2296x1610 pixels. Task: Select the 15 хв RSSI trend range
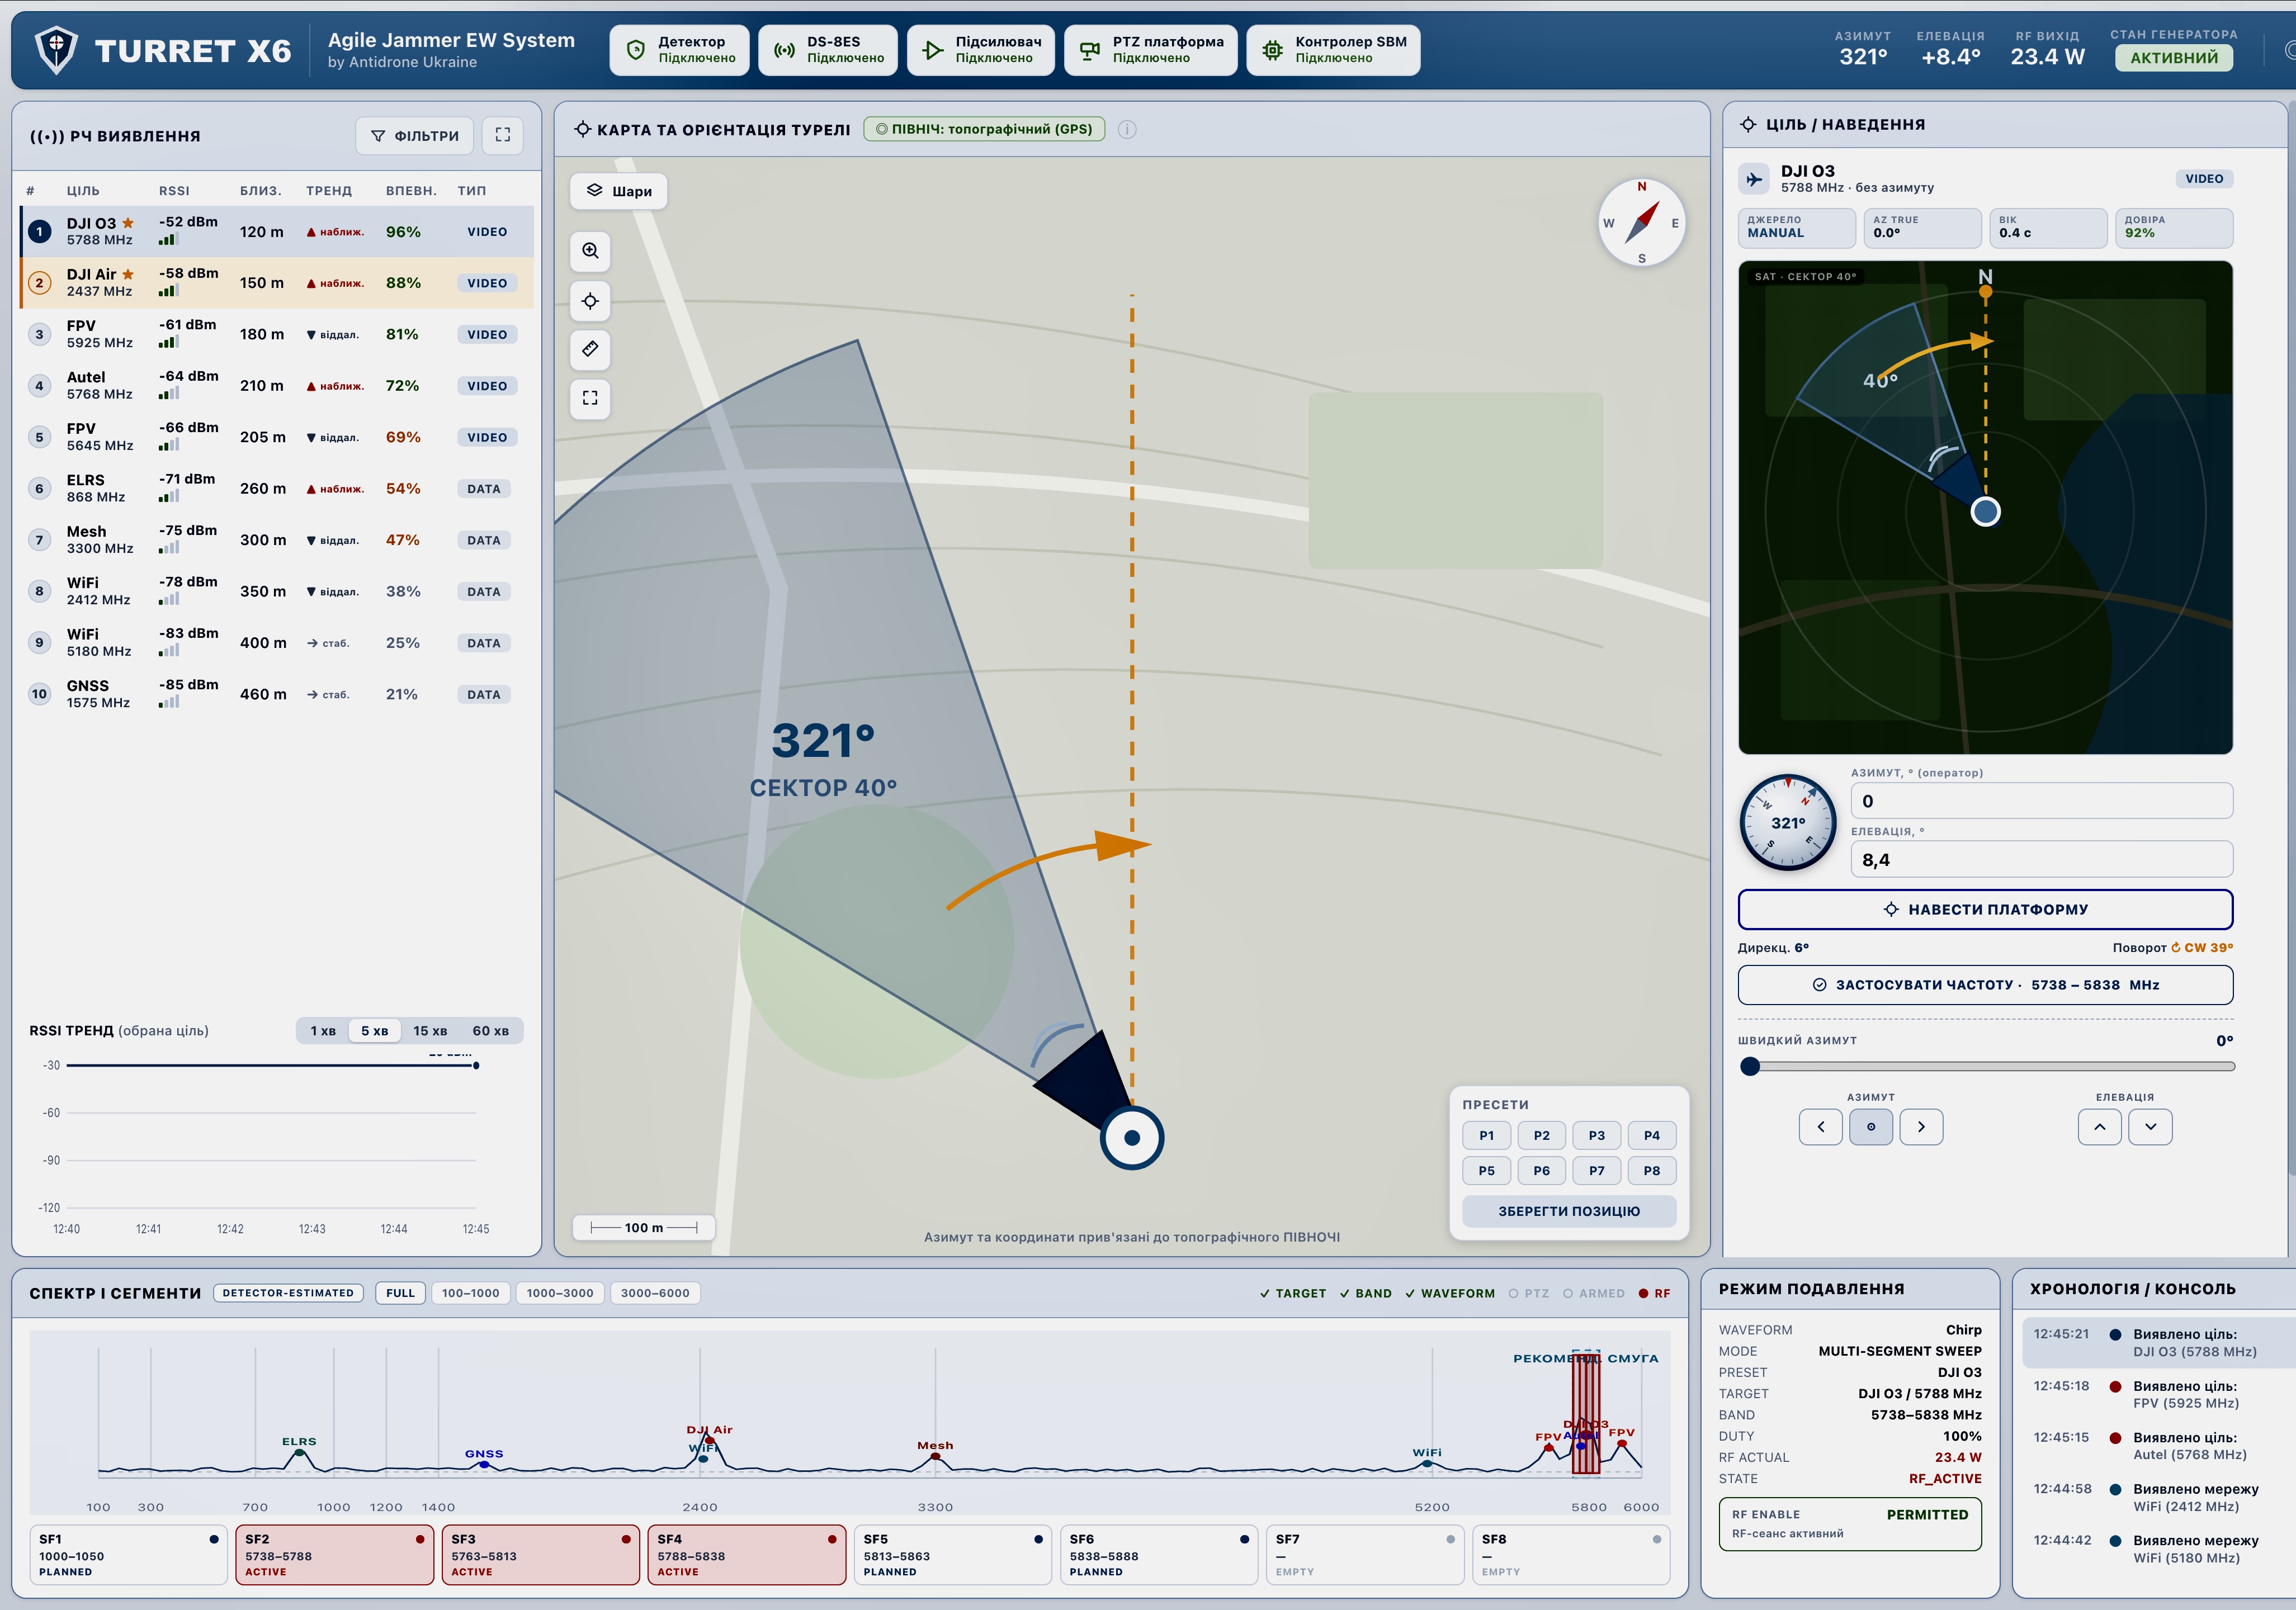[430, 1031]
